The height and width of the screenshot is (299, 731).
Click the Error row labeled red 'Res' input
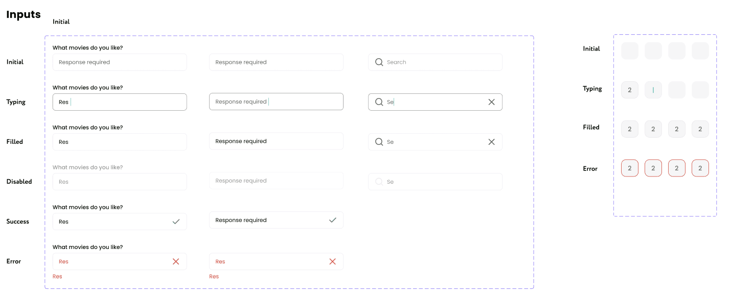(x=120, y=261)
